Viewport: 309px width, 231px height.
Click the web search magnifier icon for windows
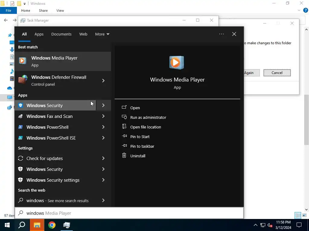(x=21, y=200)
